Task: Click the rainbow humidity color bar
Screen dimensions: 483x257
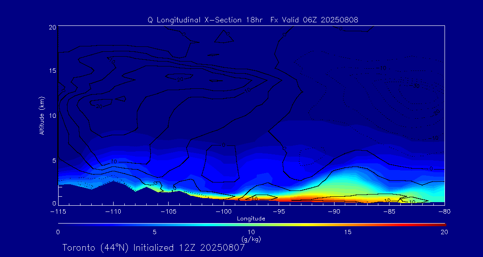Action: (252, 225)
